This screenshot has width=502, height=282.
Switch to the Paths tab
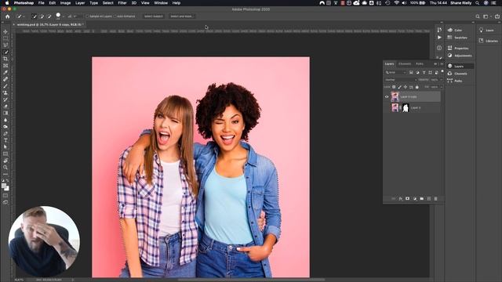tap(420, 64)
